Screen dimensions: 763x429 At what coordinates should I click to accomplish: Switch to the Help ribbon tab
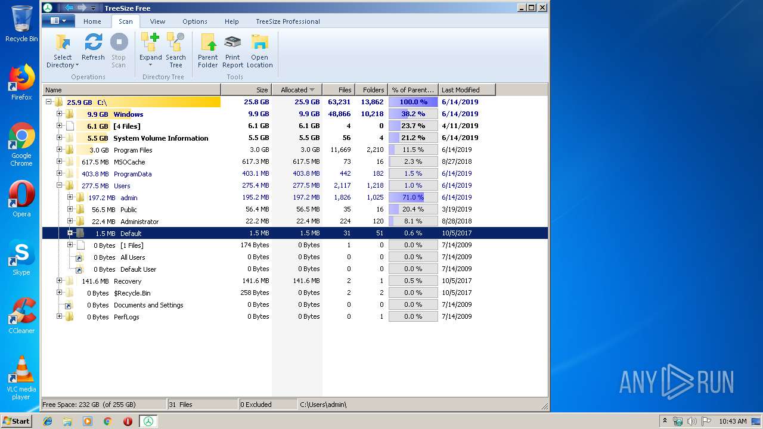click(x=232, y=21)
